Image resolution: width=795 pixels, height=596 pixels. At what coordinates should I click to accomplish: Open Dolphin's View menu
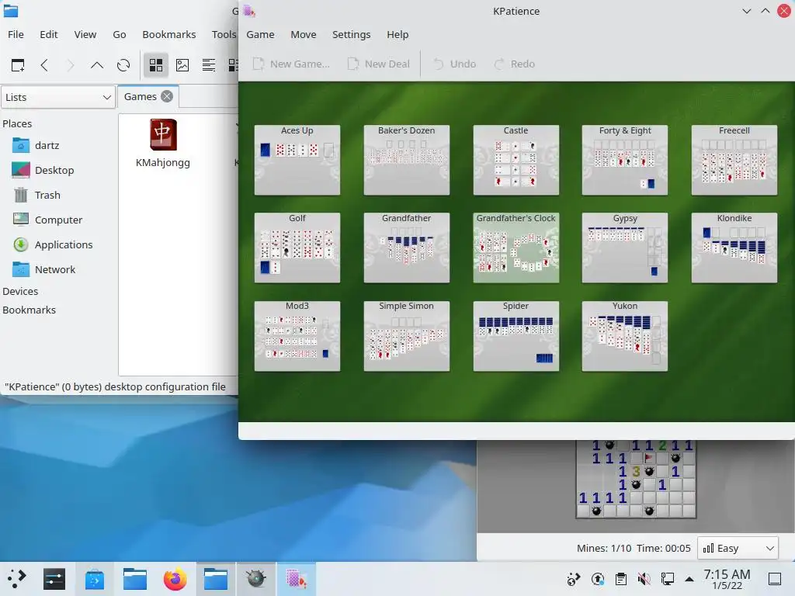pos(85,34)
